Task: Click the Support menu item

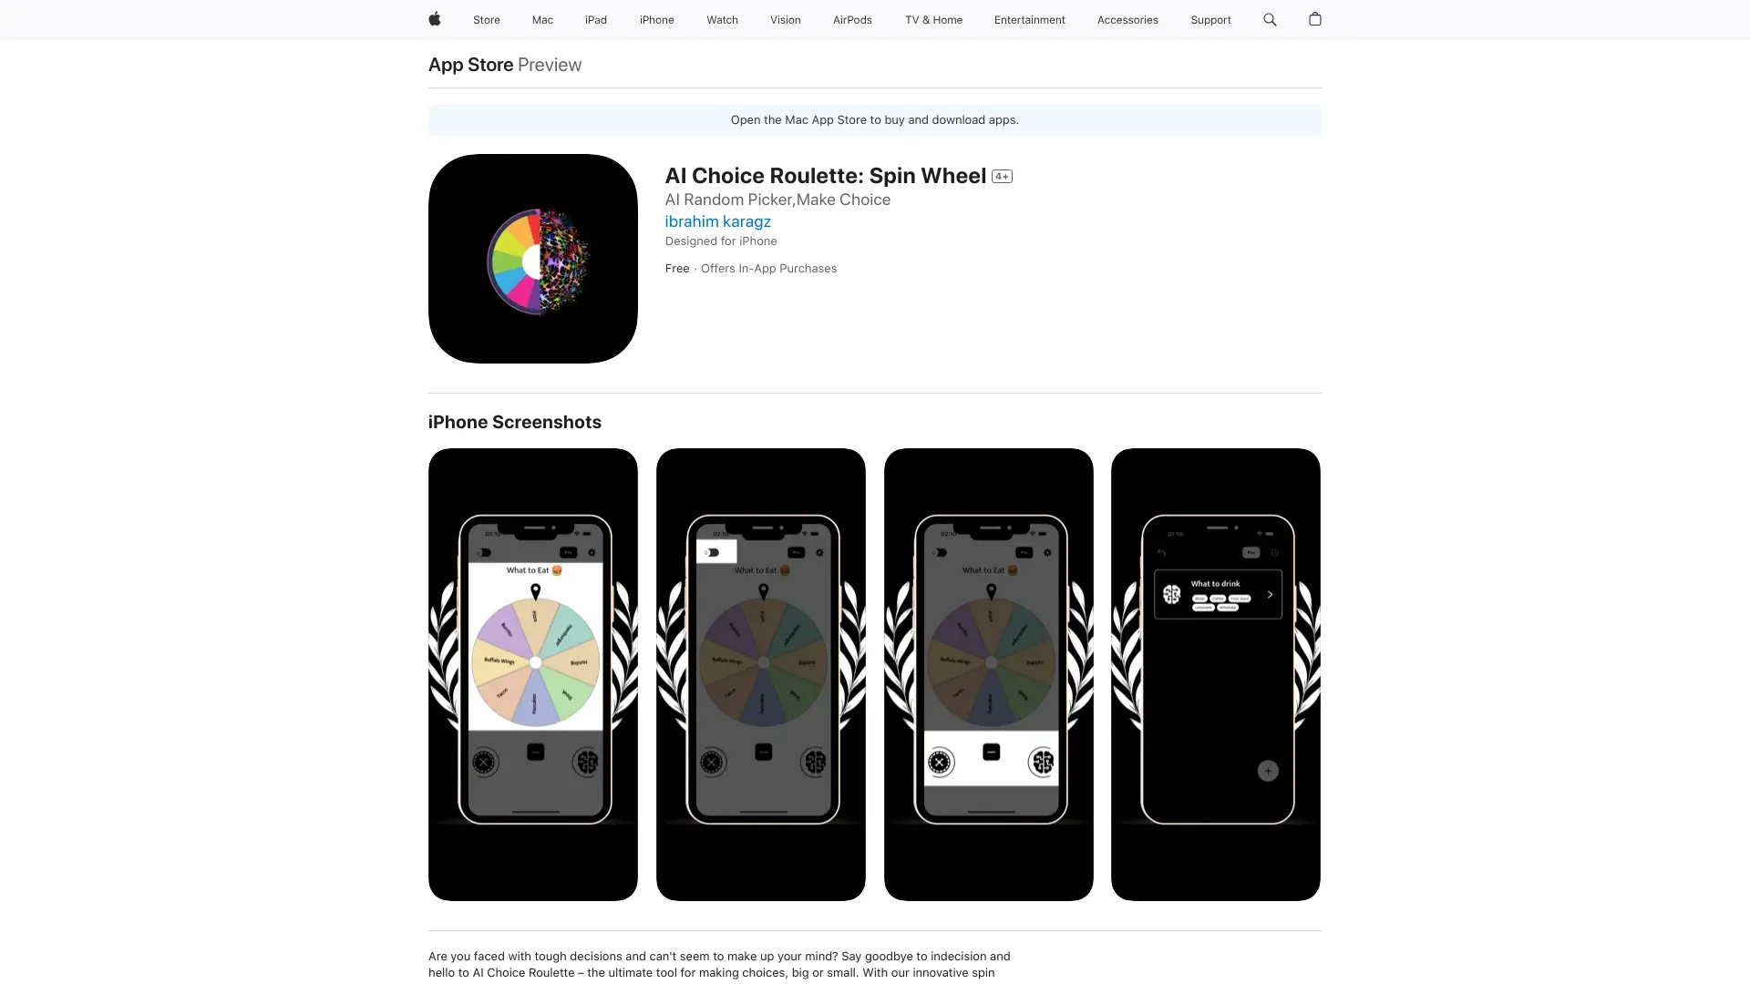Action: [1210, 19]
